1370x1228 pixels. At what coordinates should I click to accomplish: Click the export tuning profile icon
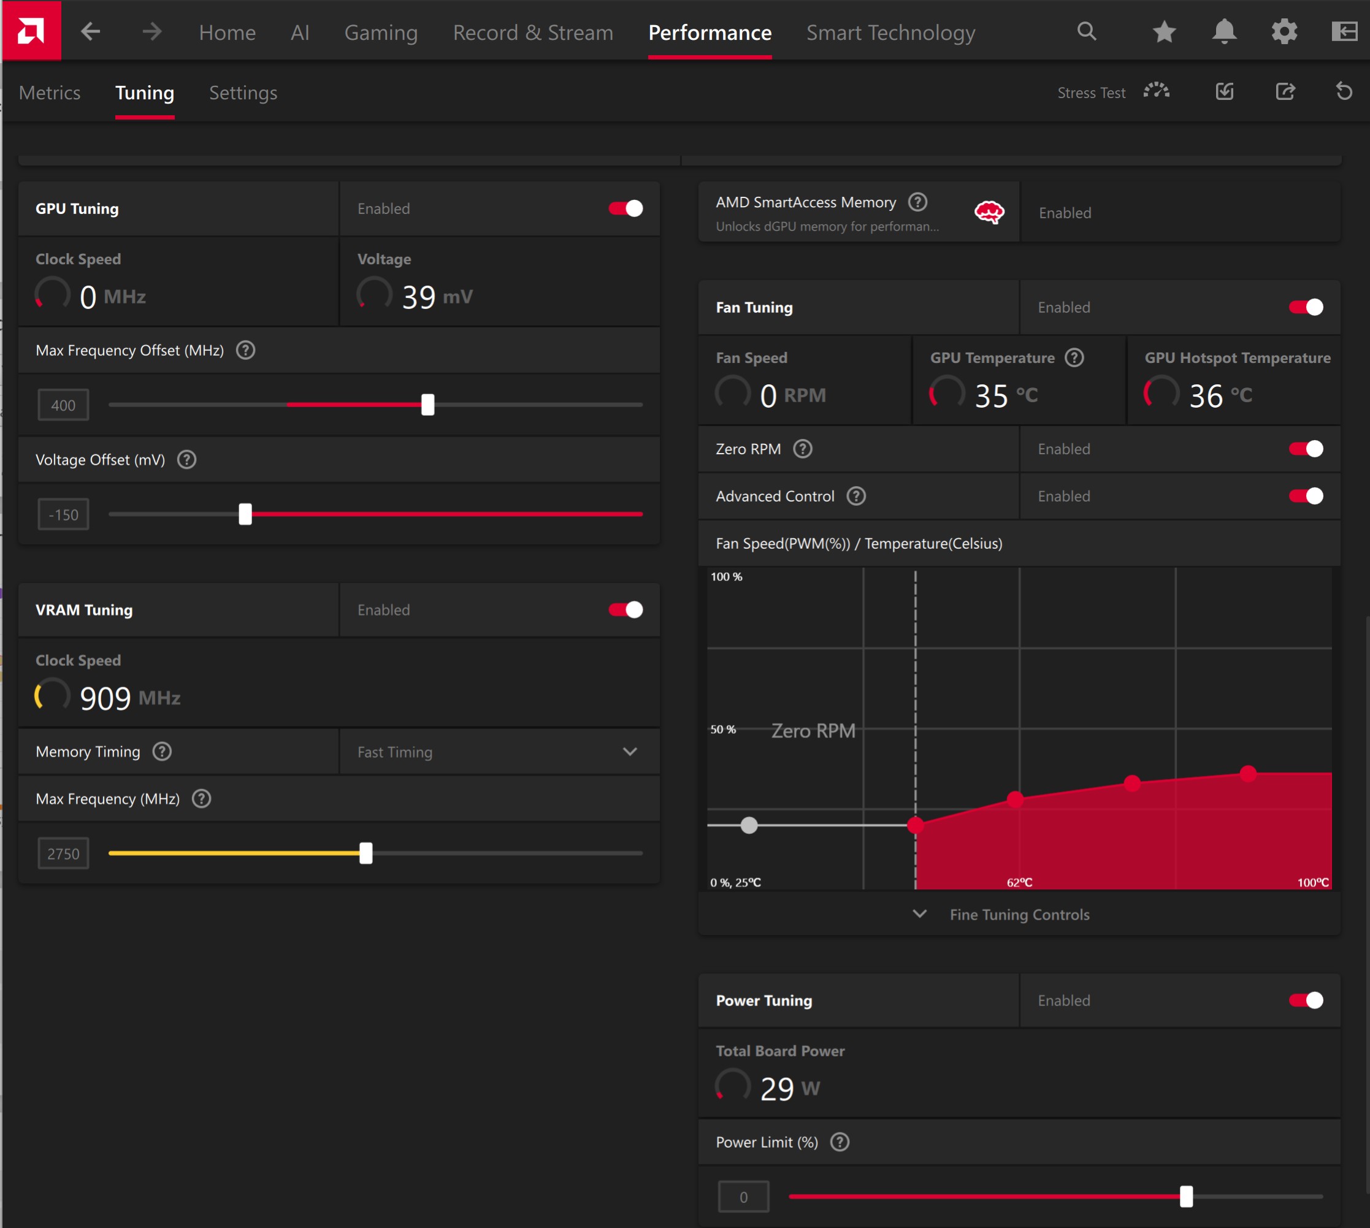(1285, 92)
